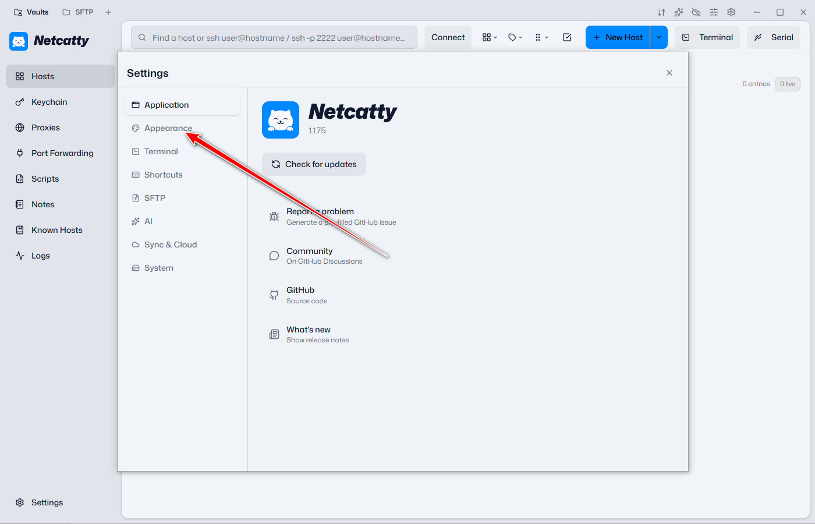Click the up-down arrows icon in the title bar
The height and width of the screenshot is (524, 815).
tap(661, 12)
